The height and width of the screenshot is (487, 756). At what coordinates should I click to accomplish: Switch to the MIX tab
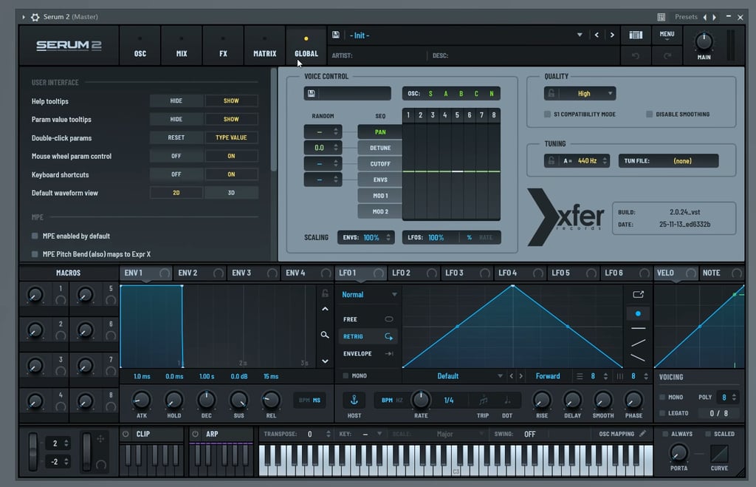[x=182, y=46]
